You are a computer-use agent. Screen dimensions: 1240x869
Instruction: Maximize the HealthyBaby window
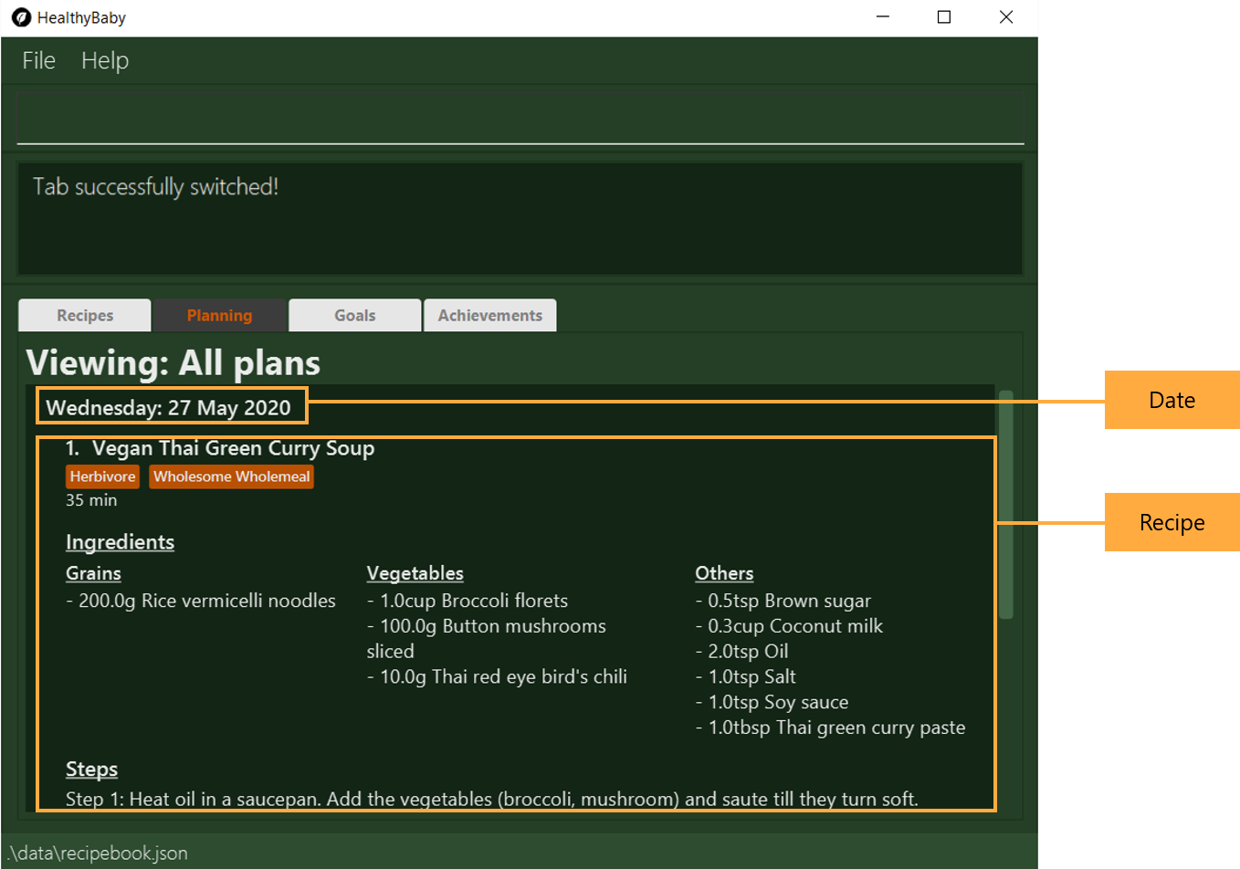[x=944, y=17]
